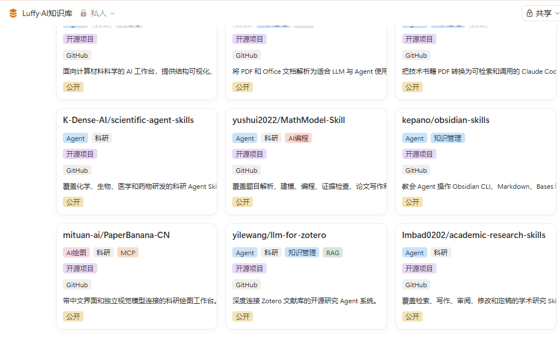Click the 知识管理 tag on llm-for-zotero card

coord(302,253)
